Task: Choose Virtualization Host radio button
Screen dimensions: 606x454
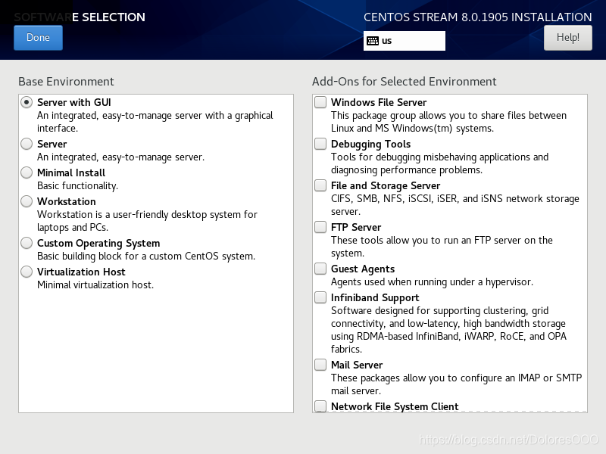Action: point(27,272)
